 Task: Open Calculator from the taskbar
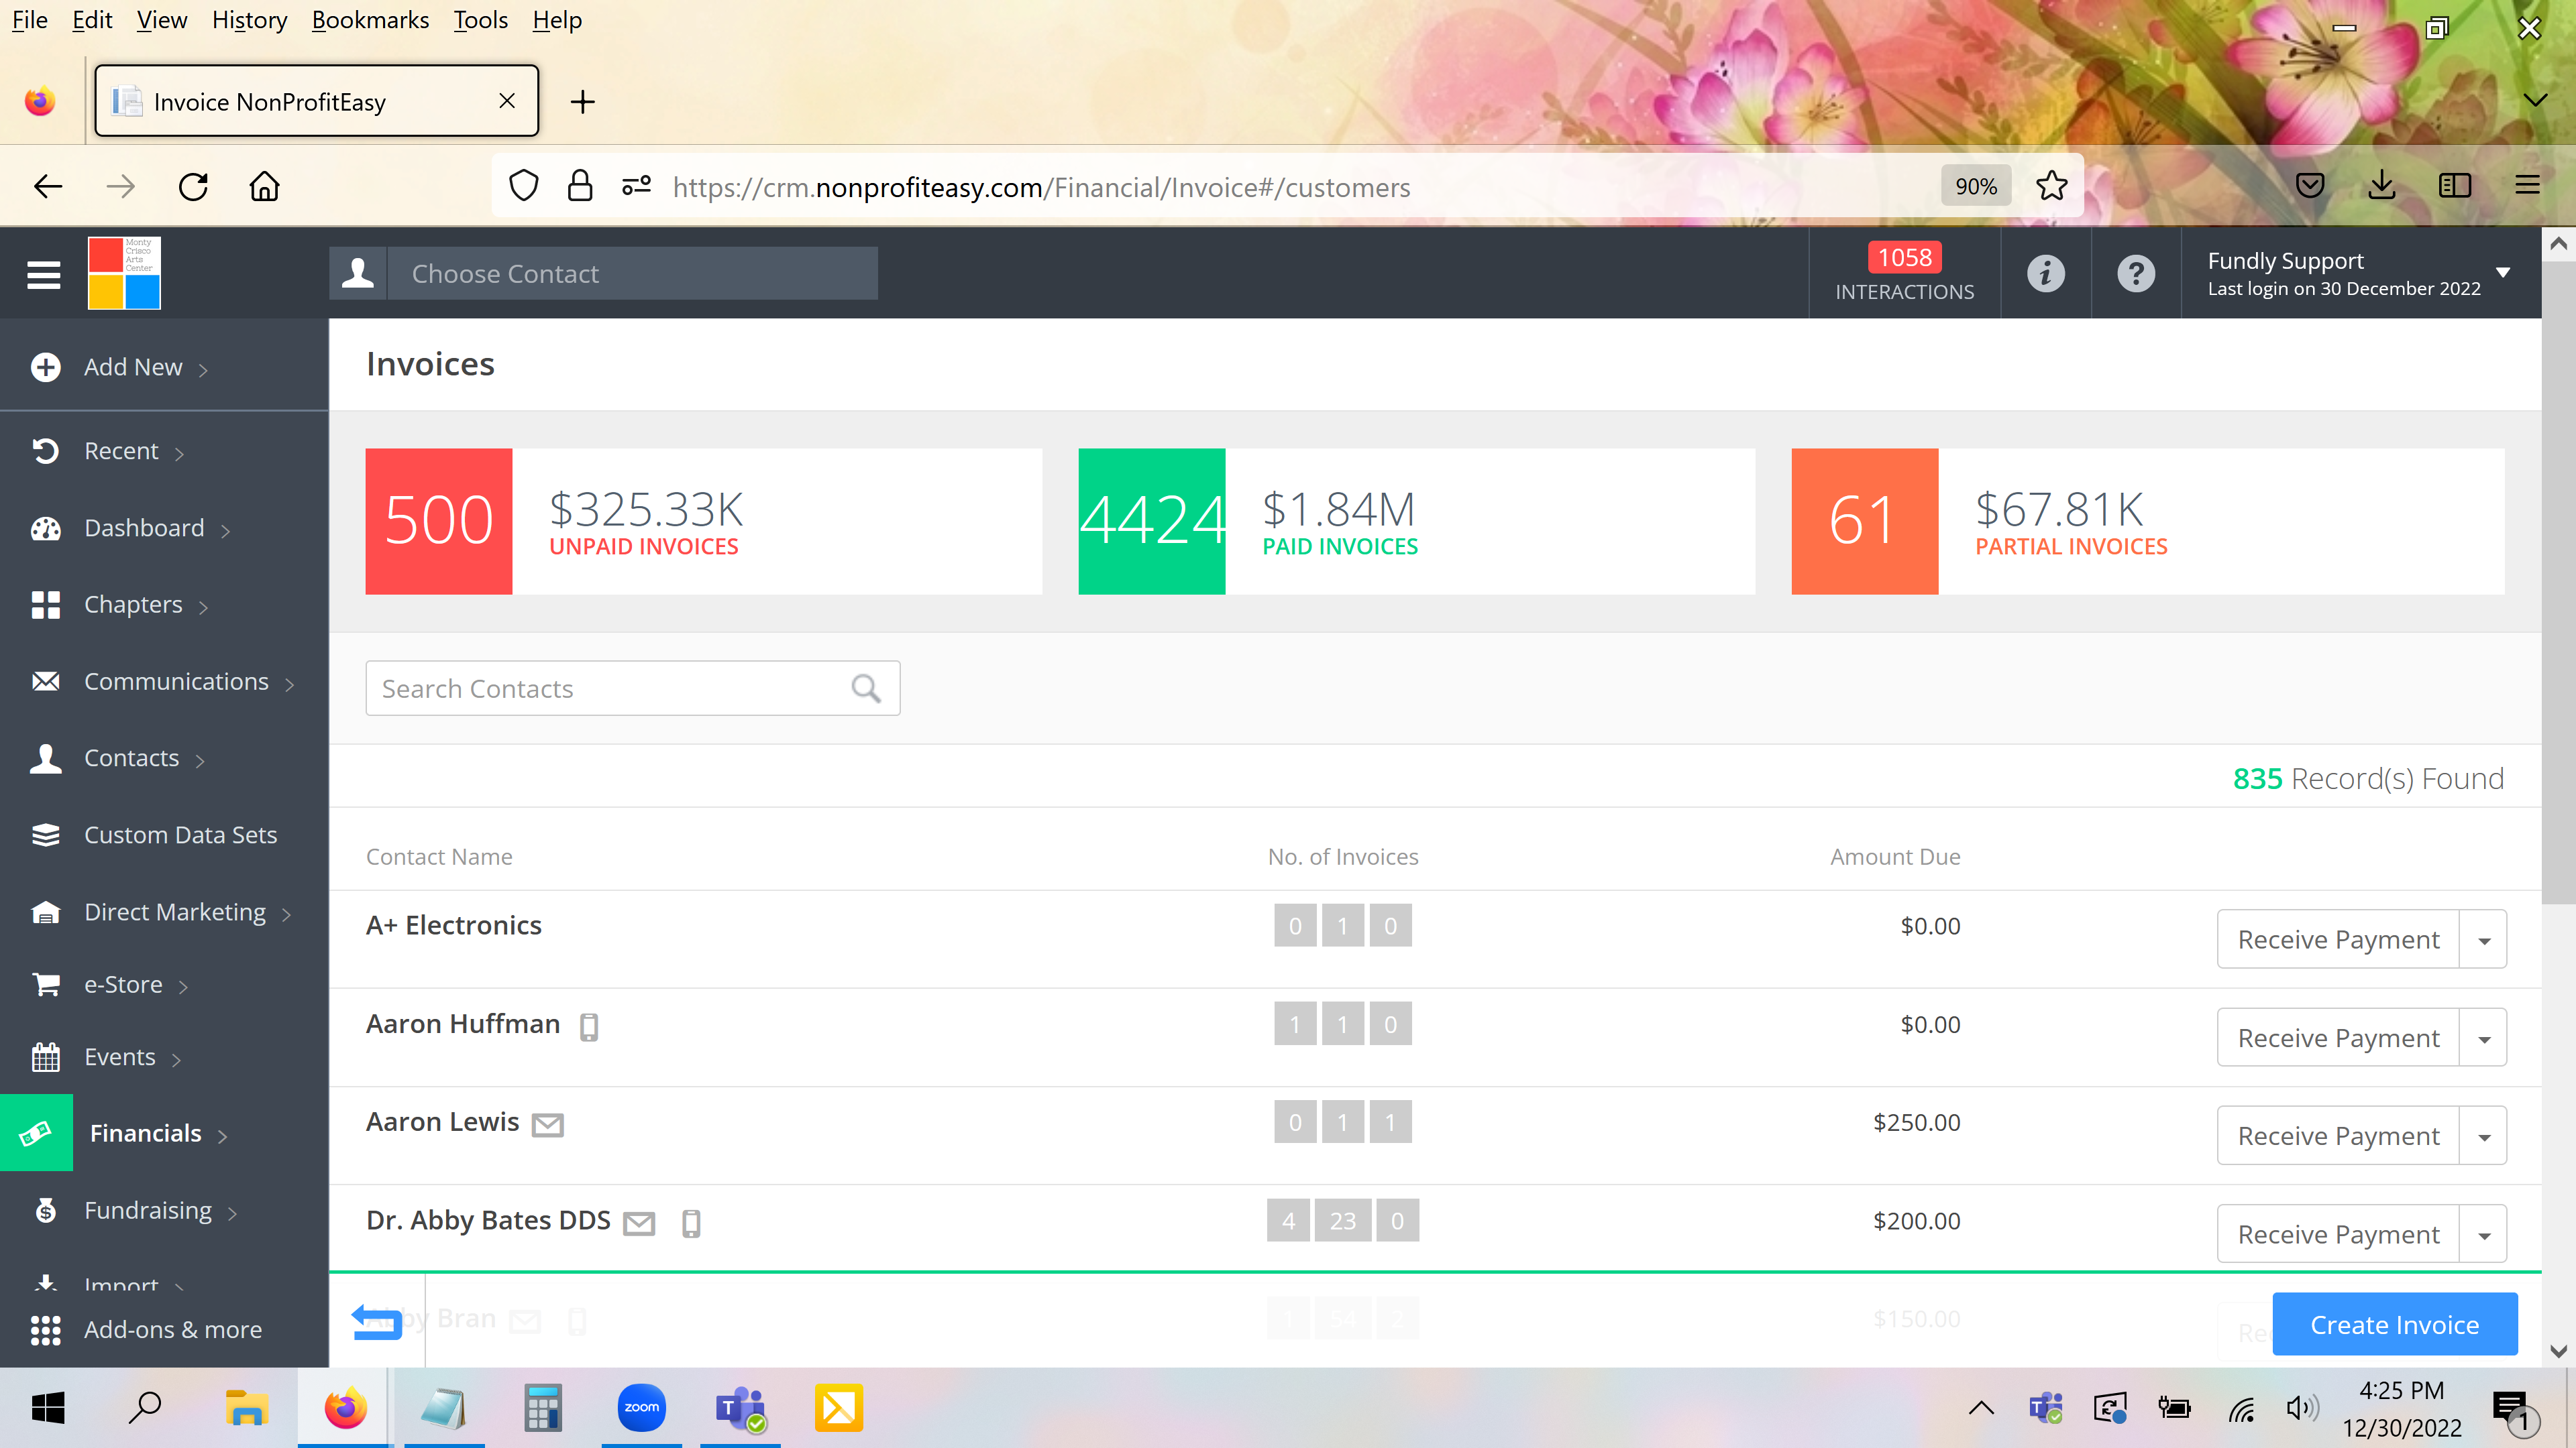click(x=543, y=1408)
